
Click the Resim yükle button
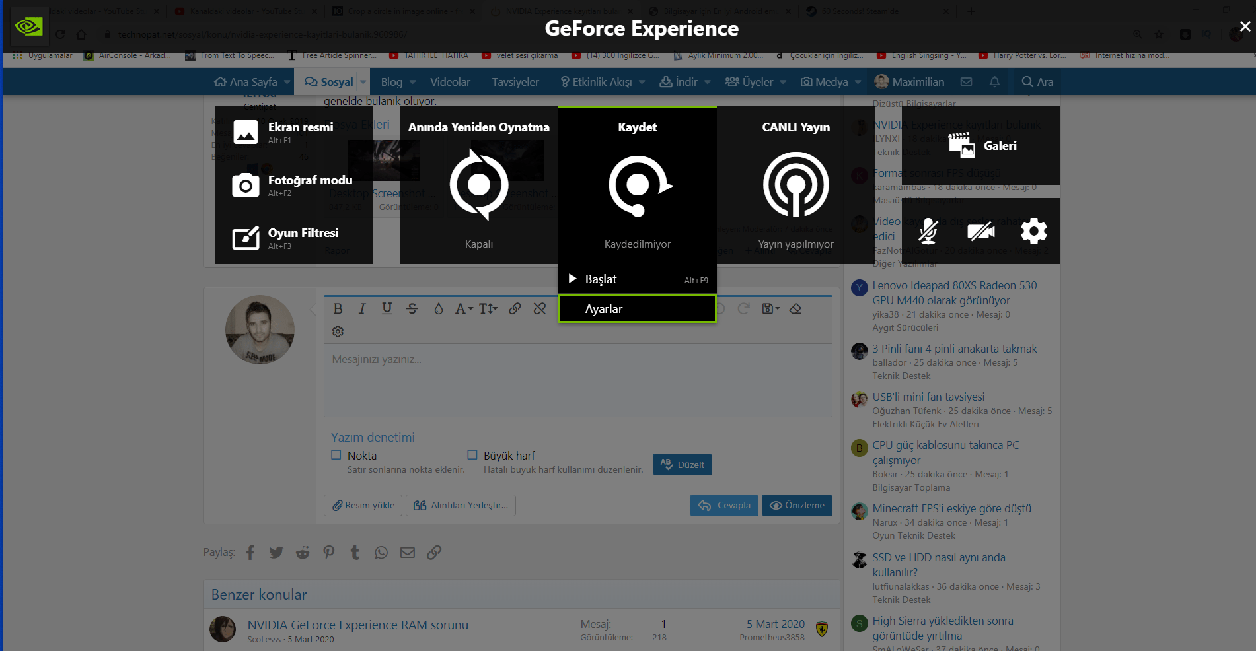[x=363, y=505]
